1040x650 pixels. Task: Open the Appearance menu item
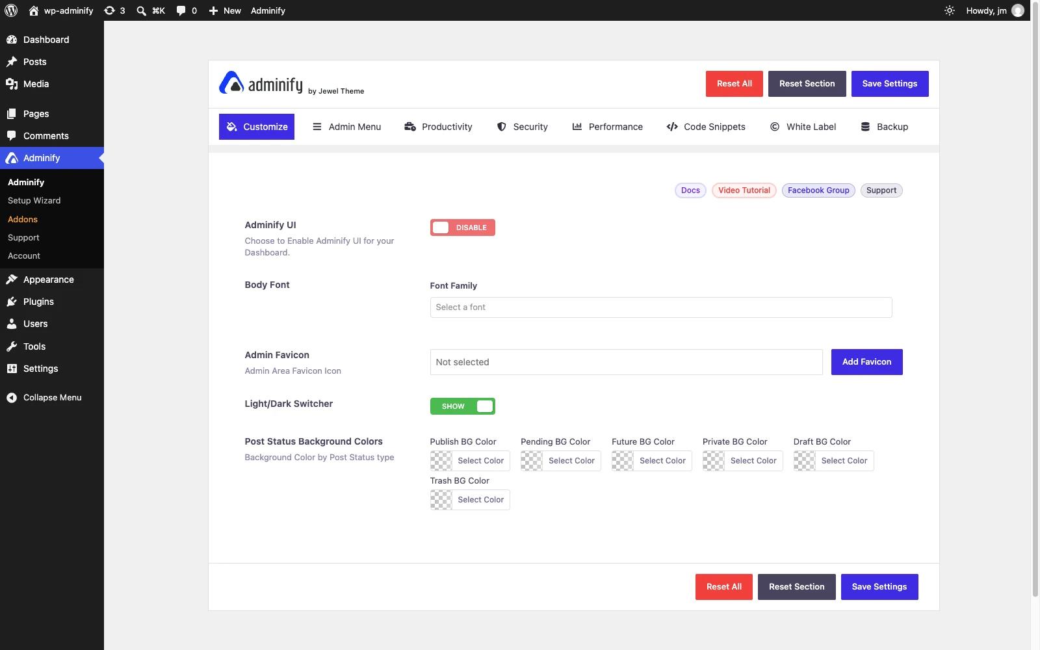tap(52, 279)
